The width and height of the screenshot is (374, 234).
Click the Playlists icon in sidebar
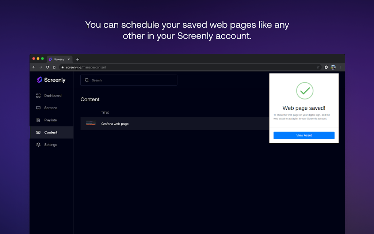[38, 120]
